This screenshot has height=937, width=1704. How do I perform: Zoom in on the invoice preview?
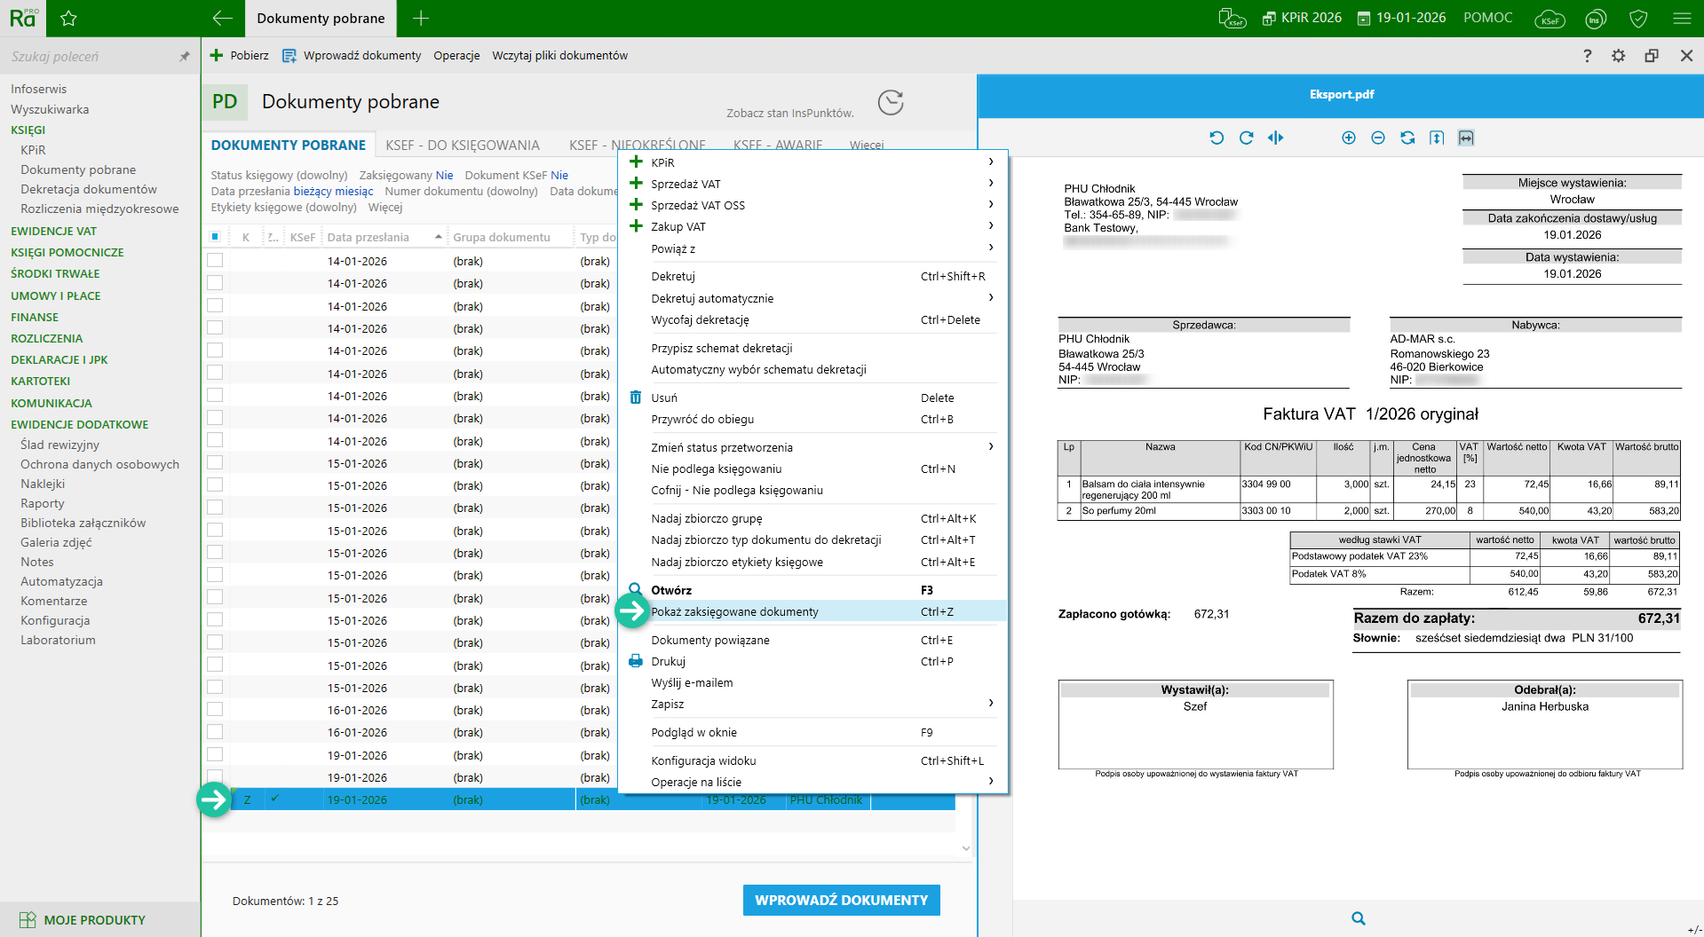coord(1348,138)
